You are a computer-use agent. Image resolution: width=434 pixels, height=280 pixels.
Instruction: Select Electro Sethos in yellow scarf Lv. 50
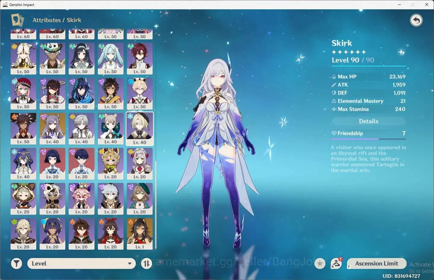tap(110, 94)
